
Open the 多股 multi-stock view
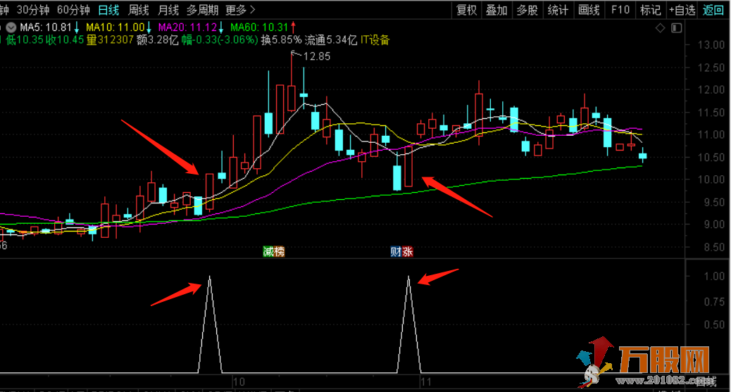pos(527,10)
